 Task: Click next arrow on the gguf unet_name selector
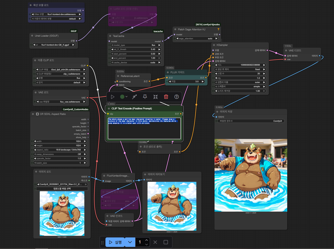click(73, 45)
